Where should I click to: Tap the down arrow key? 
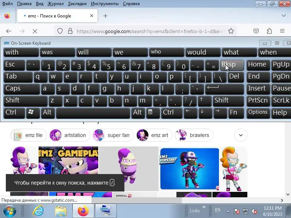point(205,113)
